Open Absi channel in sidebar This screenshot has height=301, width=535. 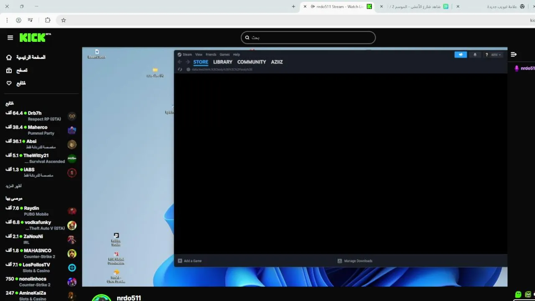(x=41, y=144)
